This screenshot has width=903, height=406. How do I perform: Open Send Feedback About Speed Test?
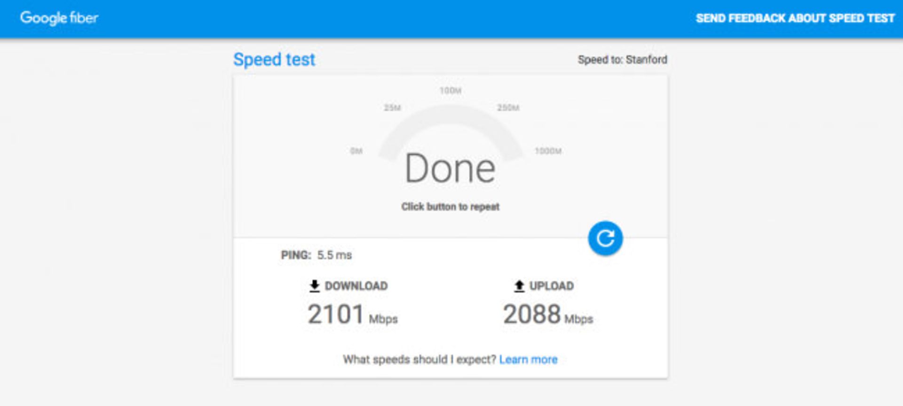click(x=795, y=18)
